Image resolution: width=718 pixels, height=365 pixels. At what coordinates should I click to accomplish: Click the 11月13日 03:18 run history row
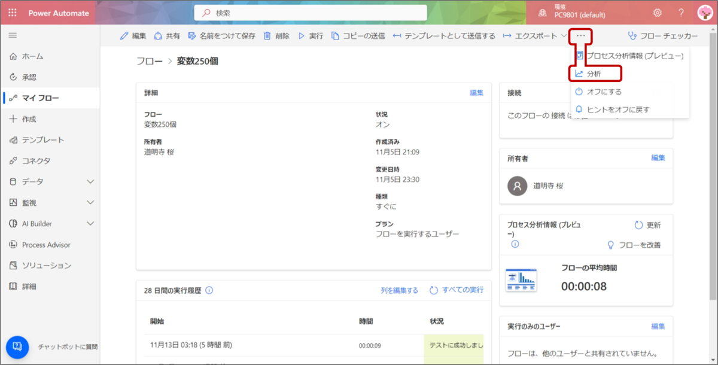point(314,345)
